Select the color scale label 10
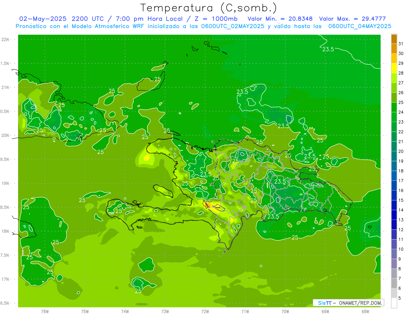 tap(401, 249)
